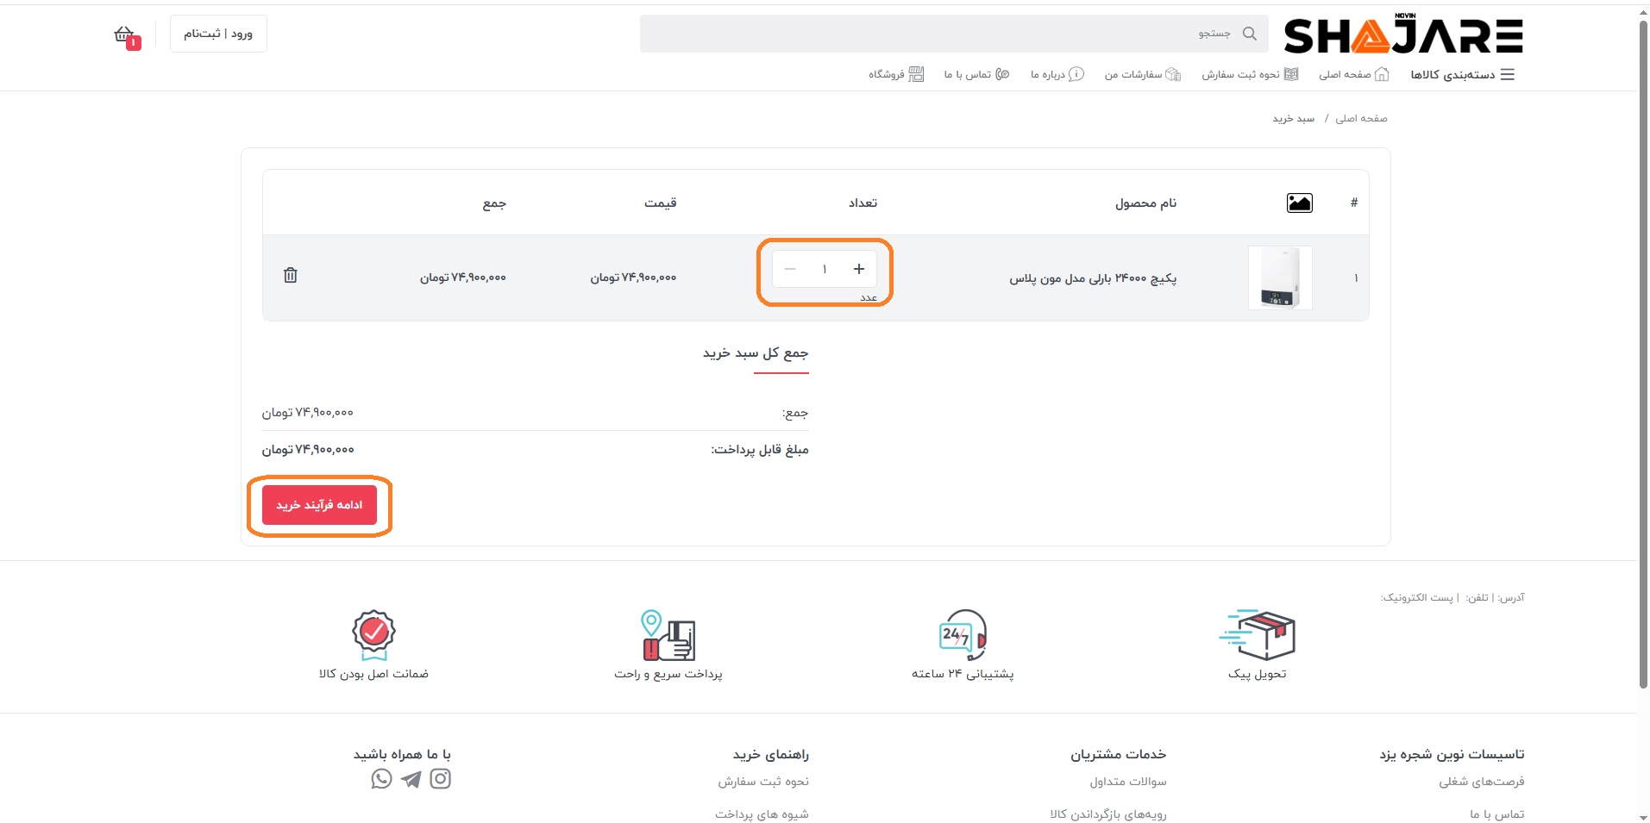Click the image column header icon
Image resolution: width=1650 pixels, height=823 pixels.
pyautogui.click(x=1299, y=203)
